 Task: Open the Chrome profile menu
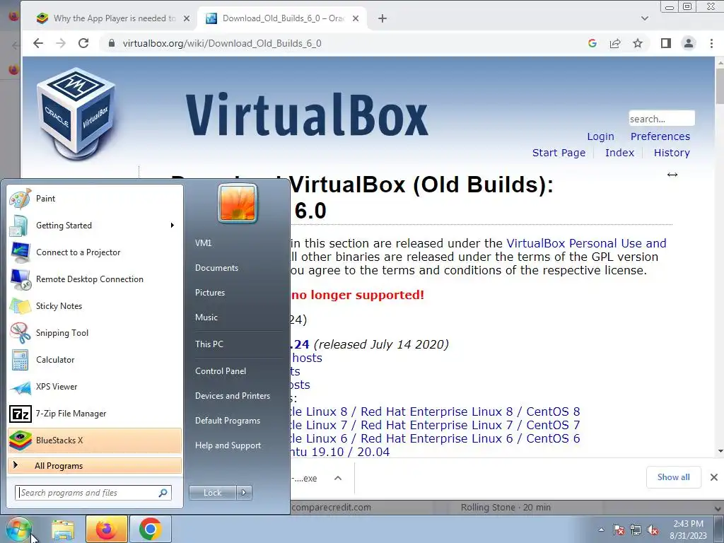(689, 43)
